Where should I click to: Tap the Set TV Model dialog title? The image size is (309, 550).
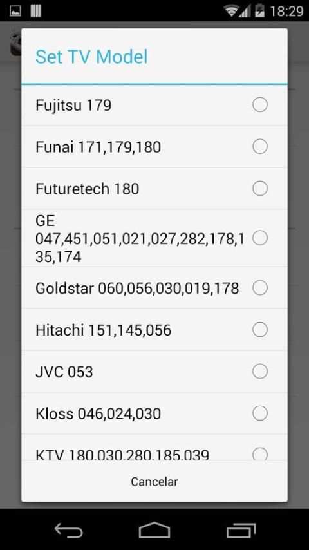point(91,57)
